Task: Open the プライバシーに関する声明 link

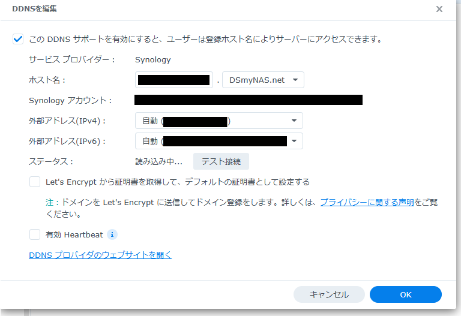Action: coord(367,203)
